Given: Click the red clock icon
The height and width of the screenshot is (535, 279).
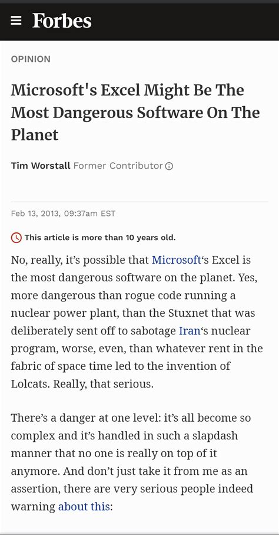Looking at the screenshot, I should [16, 238].
